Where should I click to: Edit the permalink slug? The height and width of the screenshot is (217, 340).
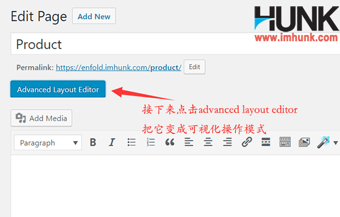(x=194, y=67)
